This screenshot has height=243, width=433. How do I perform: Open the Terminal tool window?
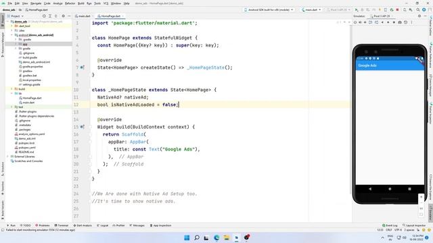(62, 225)
